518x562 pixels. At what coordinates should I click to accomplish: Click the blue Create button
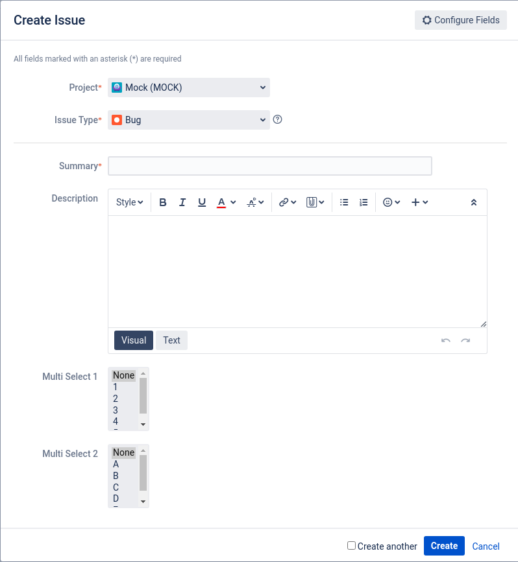click(444, 546)
